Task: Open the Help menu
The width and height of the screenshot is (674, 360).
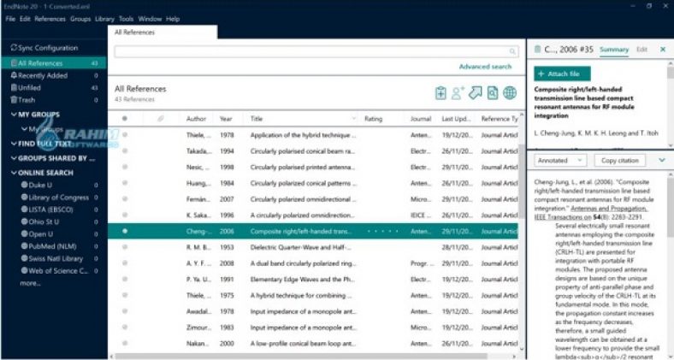Action: [x=173, y=19]
